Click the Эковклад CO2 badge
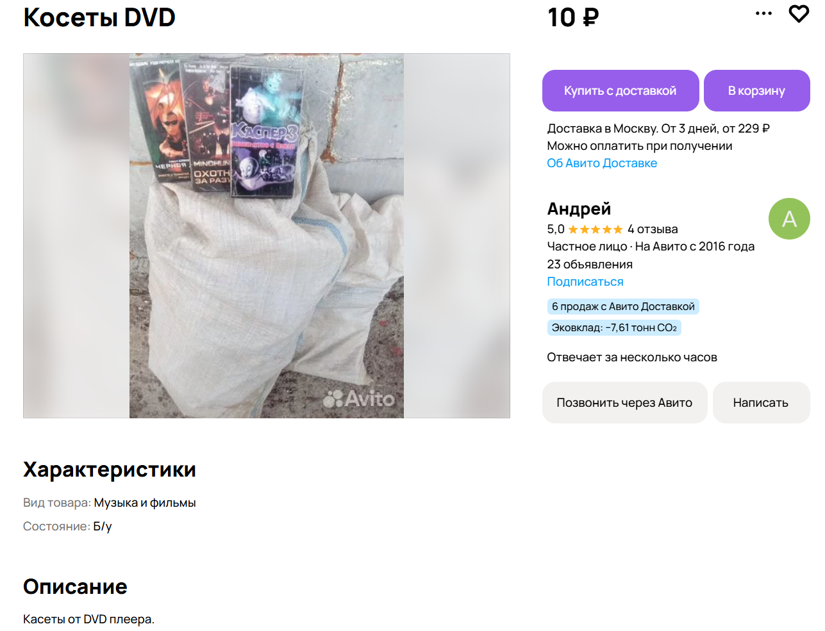This screenshot has width=825, height=631. pos(614,327)
